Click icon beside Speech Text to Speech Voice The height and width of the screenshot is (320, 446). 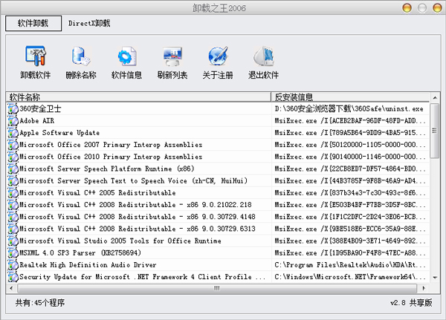[x=13, y=180]
